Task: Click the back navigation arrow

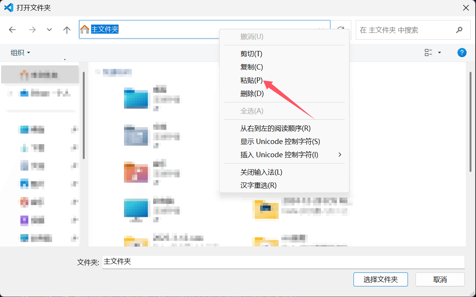Action: click(x=12, y=30)
